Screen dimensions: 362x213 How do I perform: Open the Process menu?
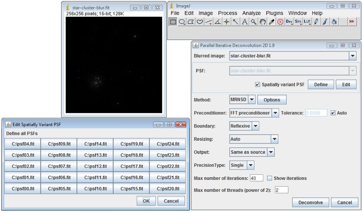coord(227,13)
